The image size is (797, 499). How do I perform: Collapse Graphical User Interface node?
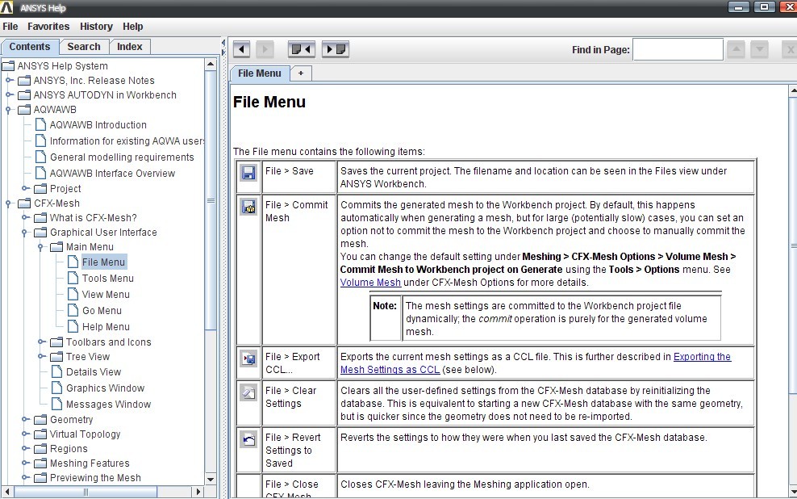(x=24, y=233)
